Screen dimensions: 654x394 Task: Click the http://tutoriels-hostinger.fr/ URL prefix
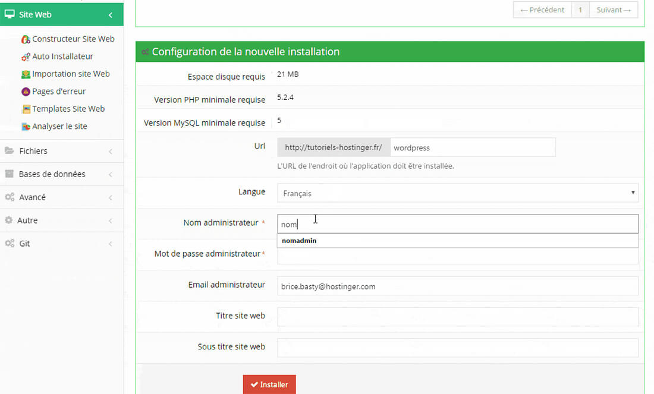click(x=334, y=147)
